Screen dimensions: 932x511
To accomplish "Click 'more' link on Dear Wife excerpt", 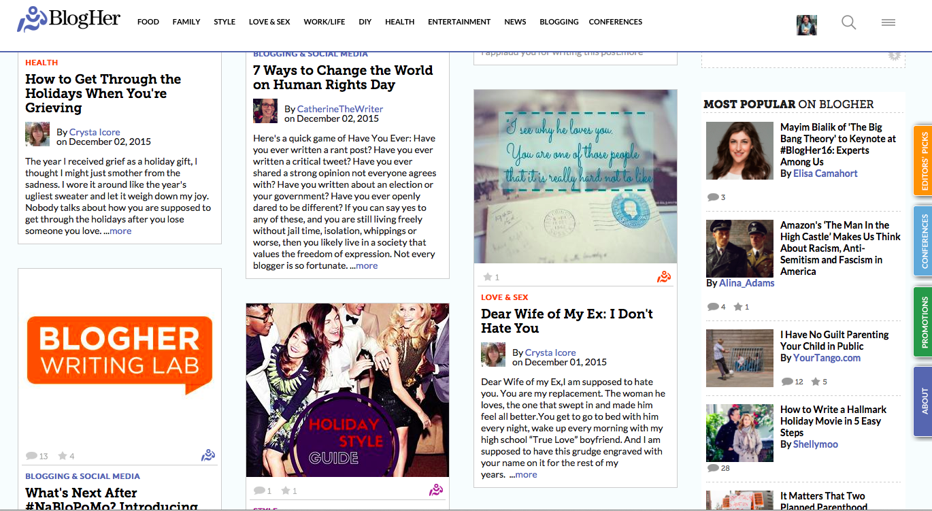I will coord(526,474).
